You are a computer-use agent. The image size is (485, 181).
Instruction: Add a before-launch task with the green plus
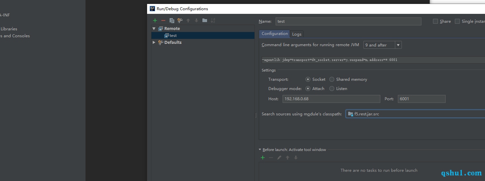[263, 158]
